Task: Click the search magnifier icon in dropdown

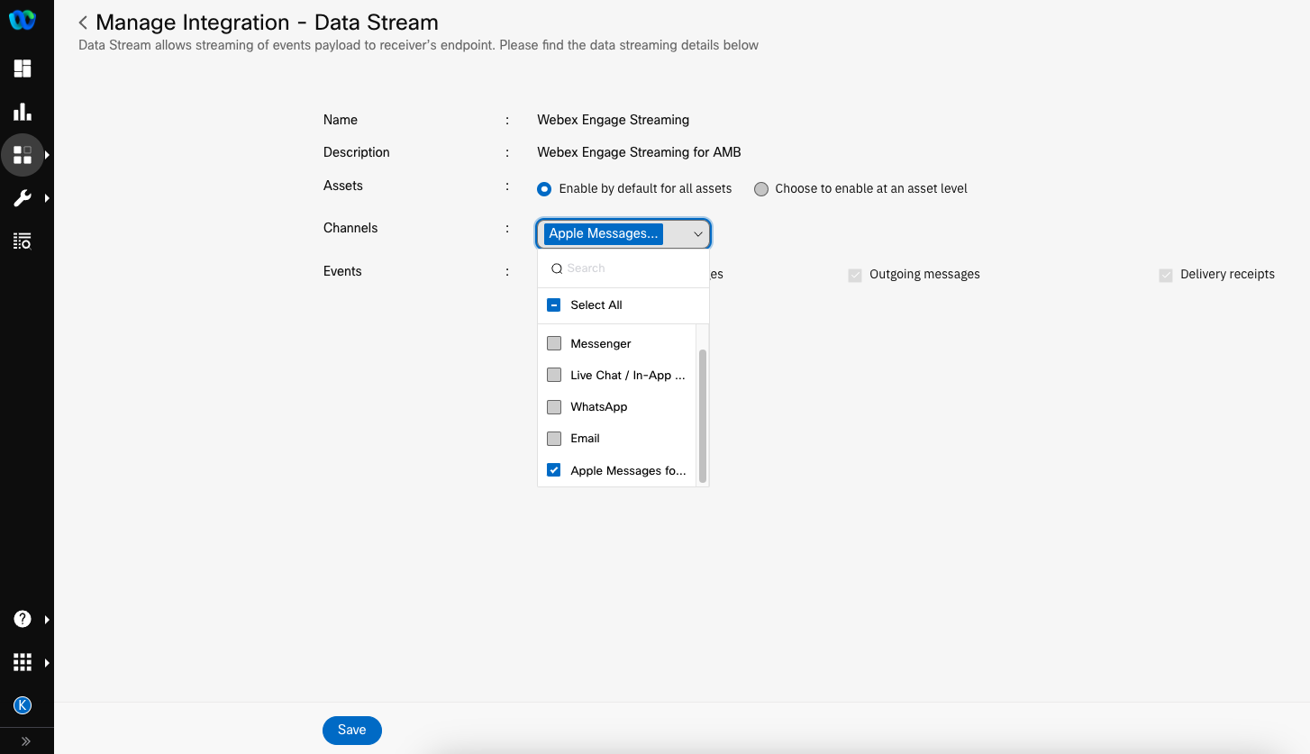Action: [x=557, y=268]
